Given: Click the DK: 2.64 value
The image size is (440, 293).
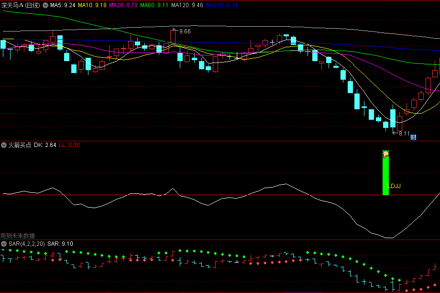Looking at the screenshot, I should click(x=45, y=145).
